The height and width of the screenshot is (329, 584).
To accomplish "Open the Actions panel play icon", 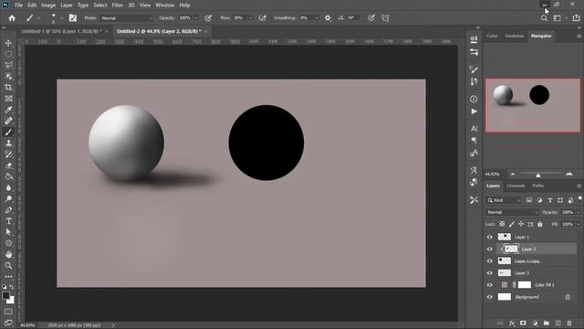I will (x=474, y=111).
